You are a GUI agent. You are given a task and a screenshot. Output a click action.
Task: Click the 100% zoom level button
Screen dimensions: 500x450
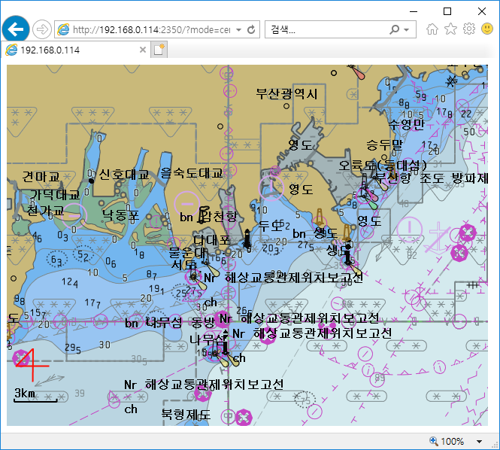448,442
